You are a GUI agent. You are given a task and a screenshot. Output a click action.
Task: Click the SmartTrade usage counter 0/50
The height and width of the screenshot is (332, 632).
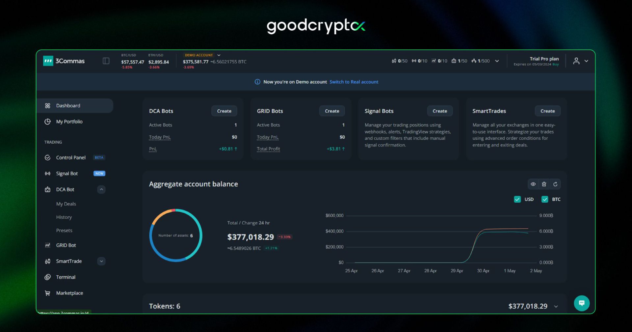coord(399,61)
